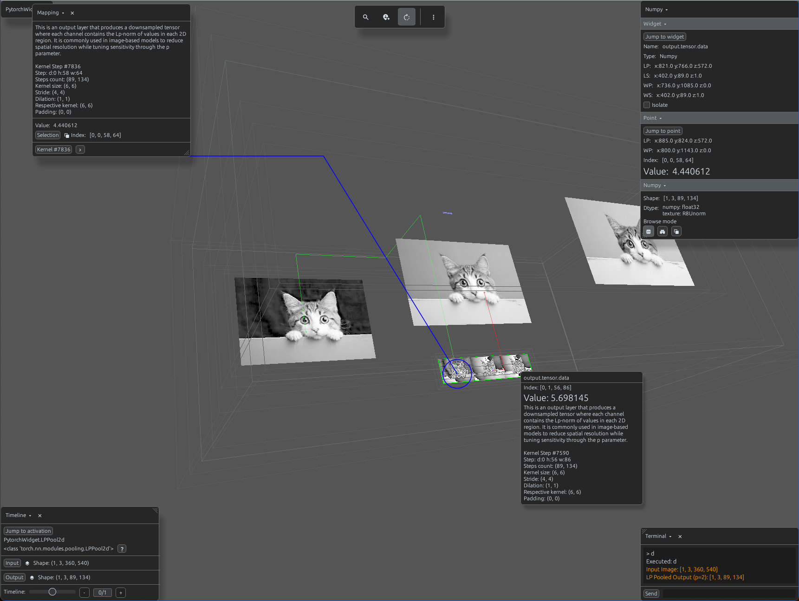Viewport: 799px width, 601px height.
Task: Open the search tool in top toolbar
Action: (366, 17)
